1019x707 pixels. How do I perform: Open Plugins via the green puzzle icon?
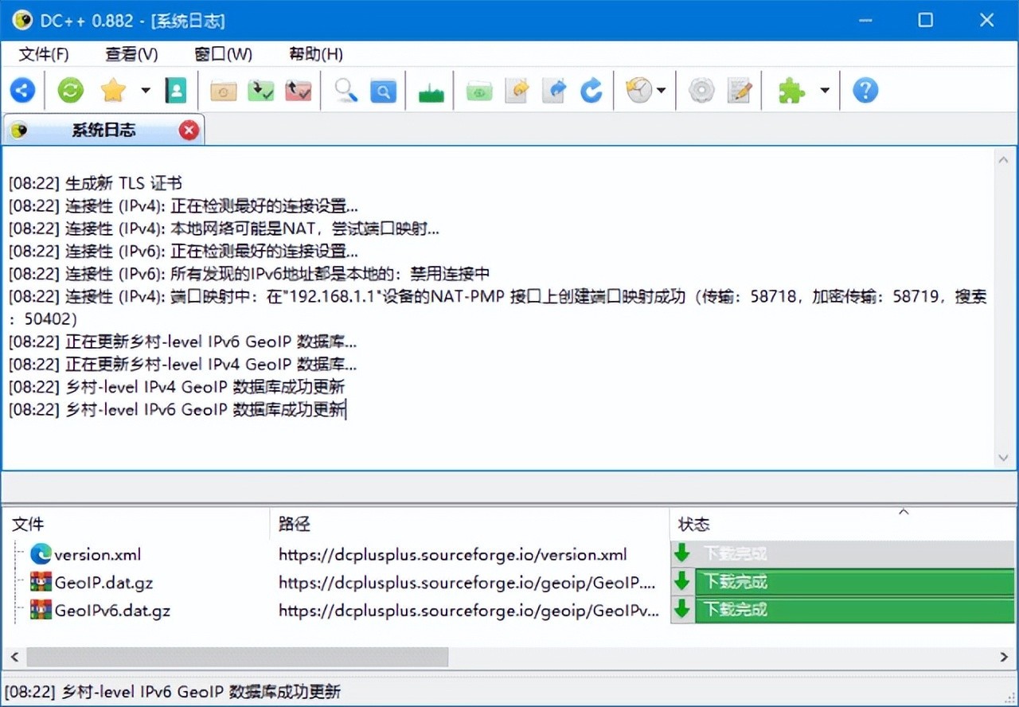point(791,91)
